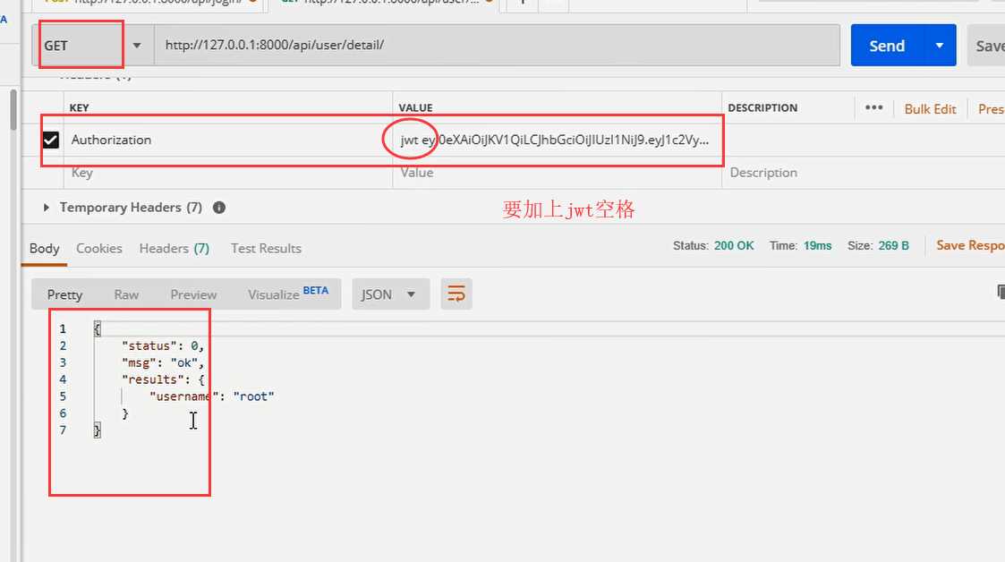Screen dimensions: 1005x562
Task: Switch to Raw view
Action: pos(126,294)
